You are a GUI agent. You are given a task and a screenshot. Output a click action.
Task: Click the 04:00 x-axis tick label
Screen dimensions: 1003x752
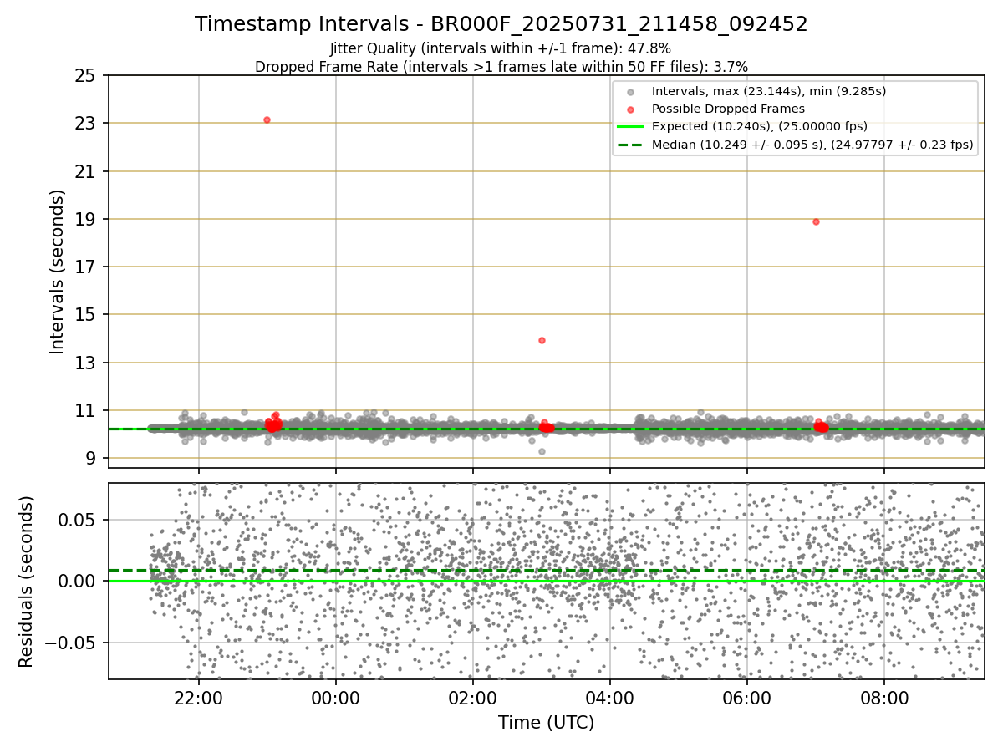pos(609,698)
